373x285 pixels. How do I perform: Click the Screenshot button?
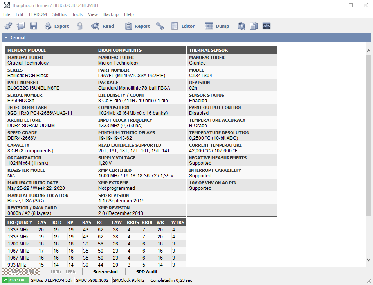[x=105, y=272]
